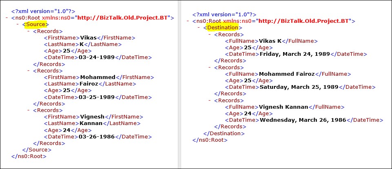Screen dimensions: 392x169
Task: Select DateTime value 'Saturday, March 25, 1989'
Action: 299,87
